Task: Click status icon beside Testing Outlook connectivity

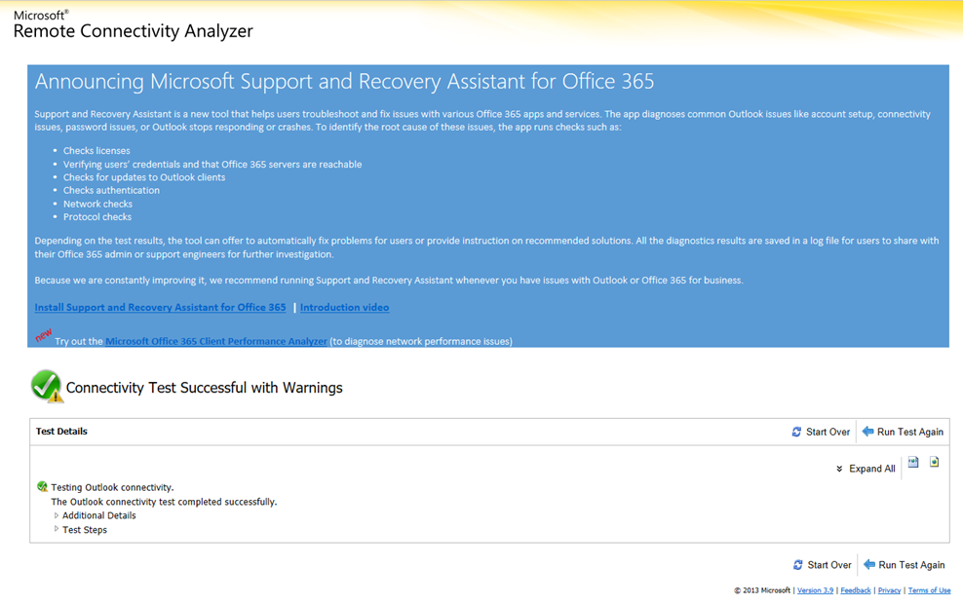Action: tap(42, 487)
